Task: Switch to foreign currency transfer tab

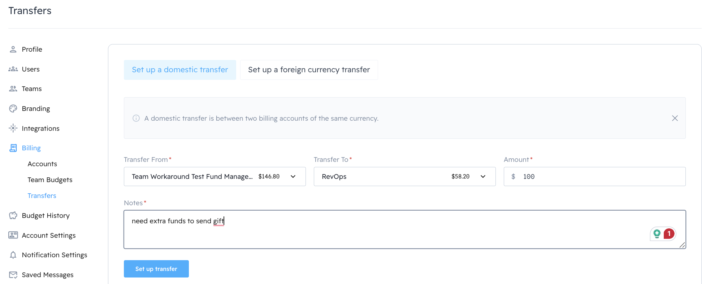Action: tap(309, 70)
